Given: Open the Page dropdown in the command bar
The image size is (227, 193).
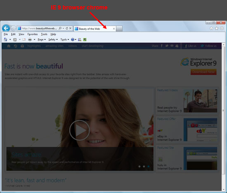Looking at the screenshot, I should point(42,40).
